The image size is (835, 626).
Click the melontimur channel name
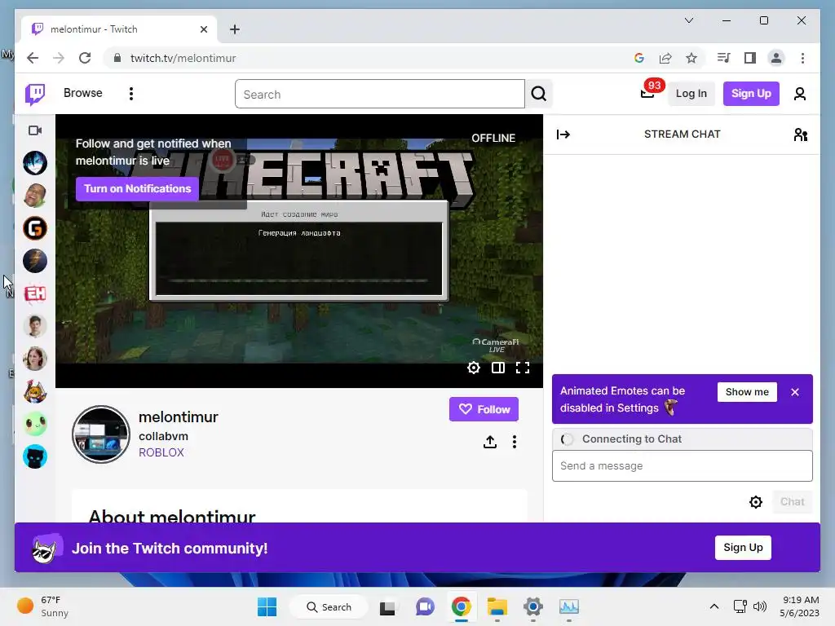point(179,417)
